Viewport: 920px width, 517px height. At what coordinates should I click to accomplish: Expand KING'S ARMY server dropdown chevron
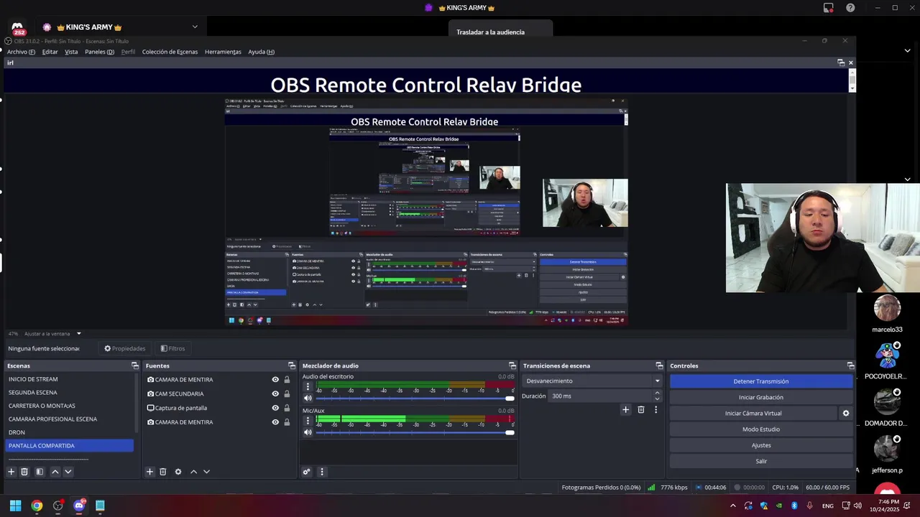[195, 27]
